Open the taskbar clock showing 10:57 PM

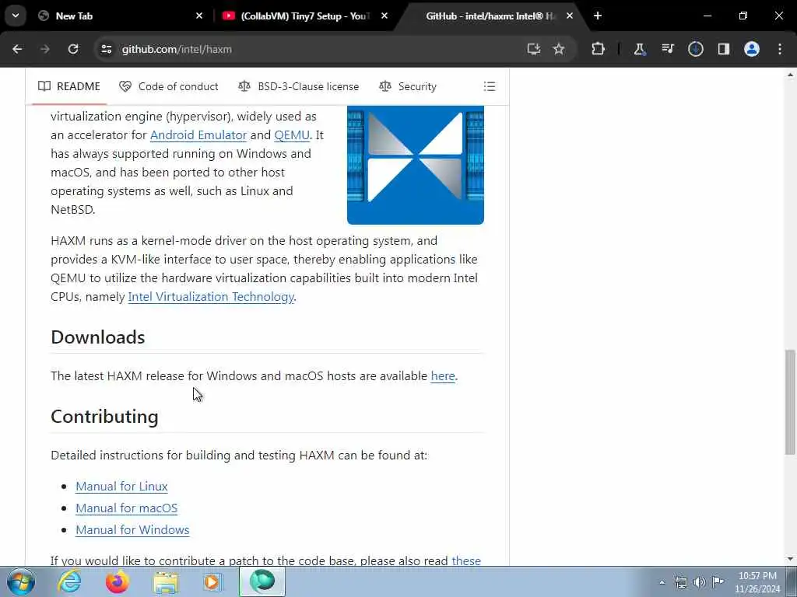point(757,582)
